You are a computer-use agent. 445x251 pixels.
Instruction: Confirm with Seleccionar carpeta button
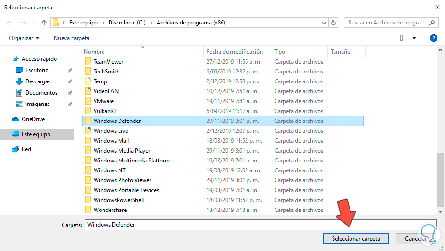point(356,239)
